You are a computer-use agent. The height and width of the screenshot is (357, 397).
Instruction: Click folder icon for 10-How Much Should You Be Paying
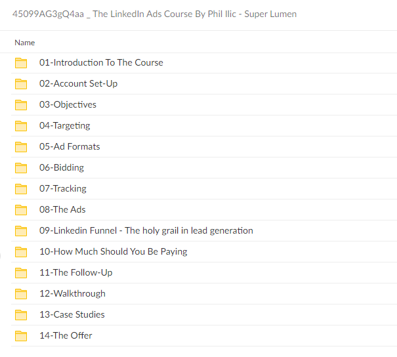pos(21,252)
